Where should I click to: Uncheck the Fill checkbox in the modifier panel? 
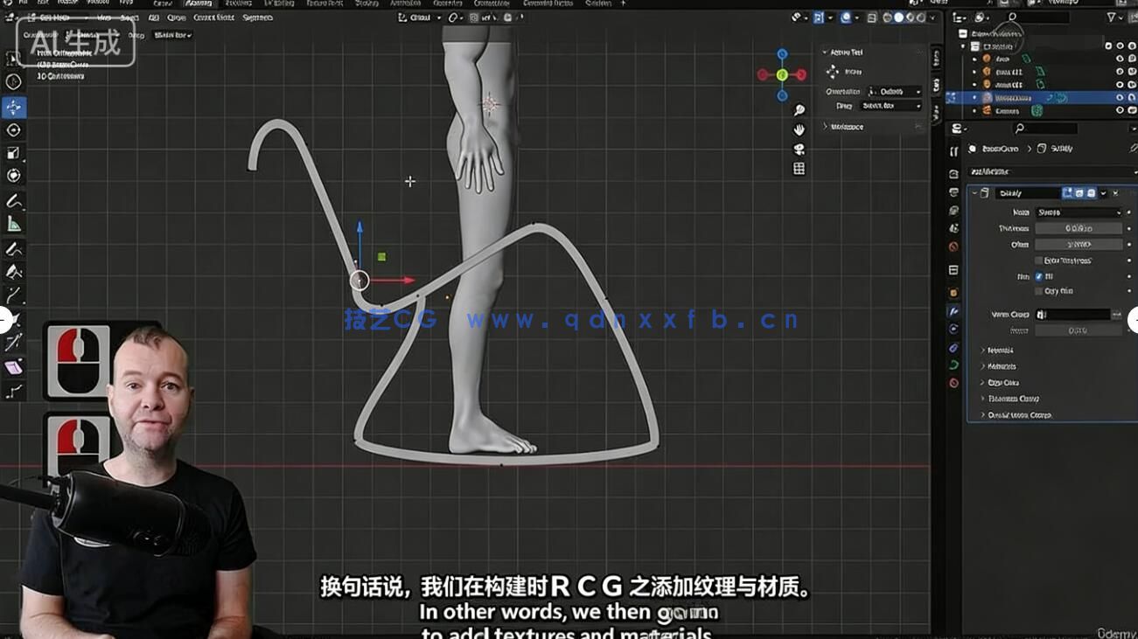[1037, 277]
